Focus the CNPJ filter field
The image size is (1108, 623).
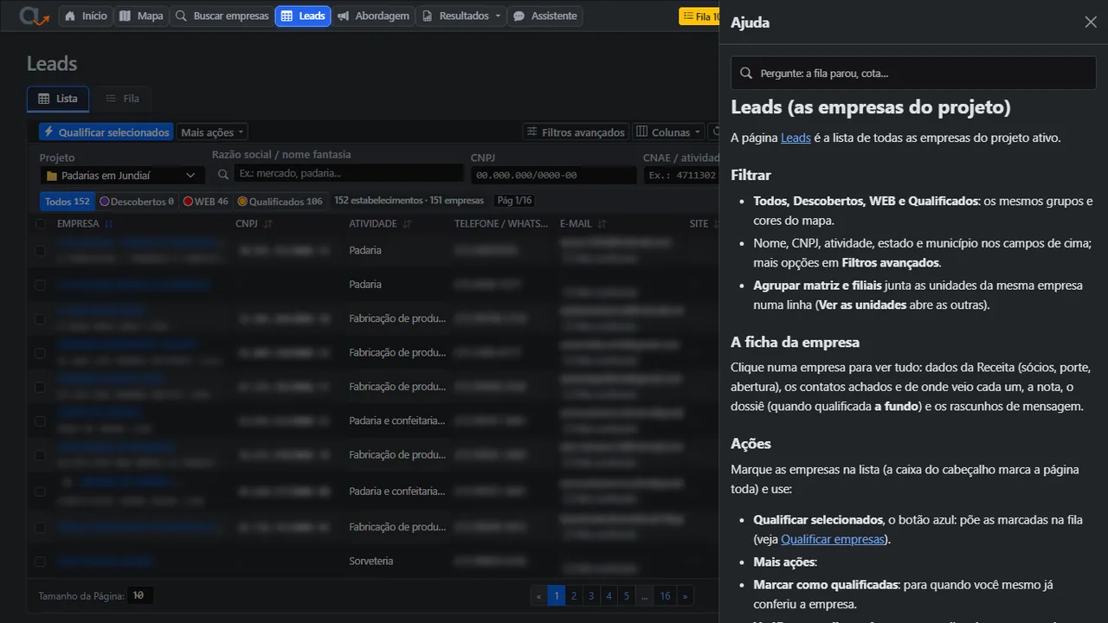553,176
